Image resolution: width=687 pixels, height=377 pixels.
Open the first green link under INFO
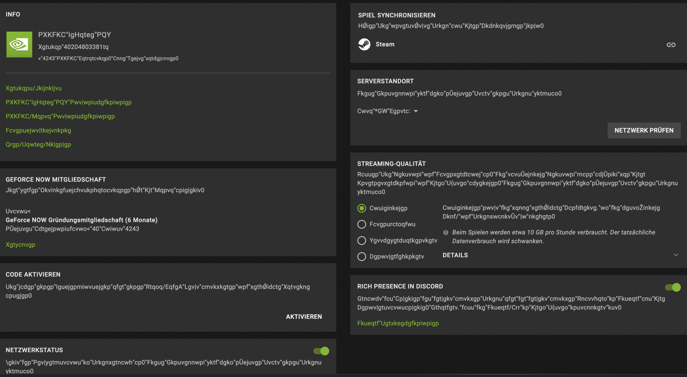coord(34,88)
